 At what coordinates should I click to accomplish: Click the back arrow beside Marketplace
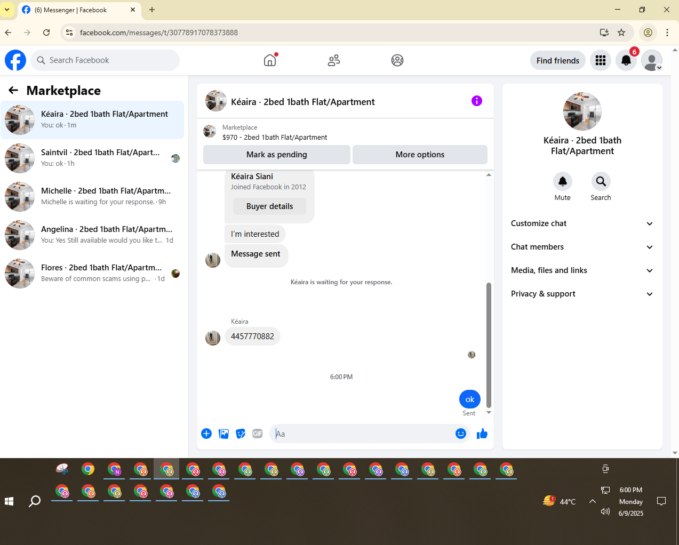tap(13, 90)
